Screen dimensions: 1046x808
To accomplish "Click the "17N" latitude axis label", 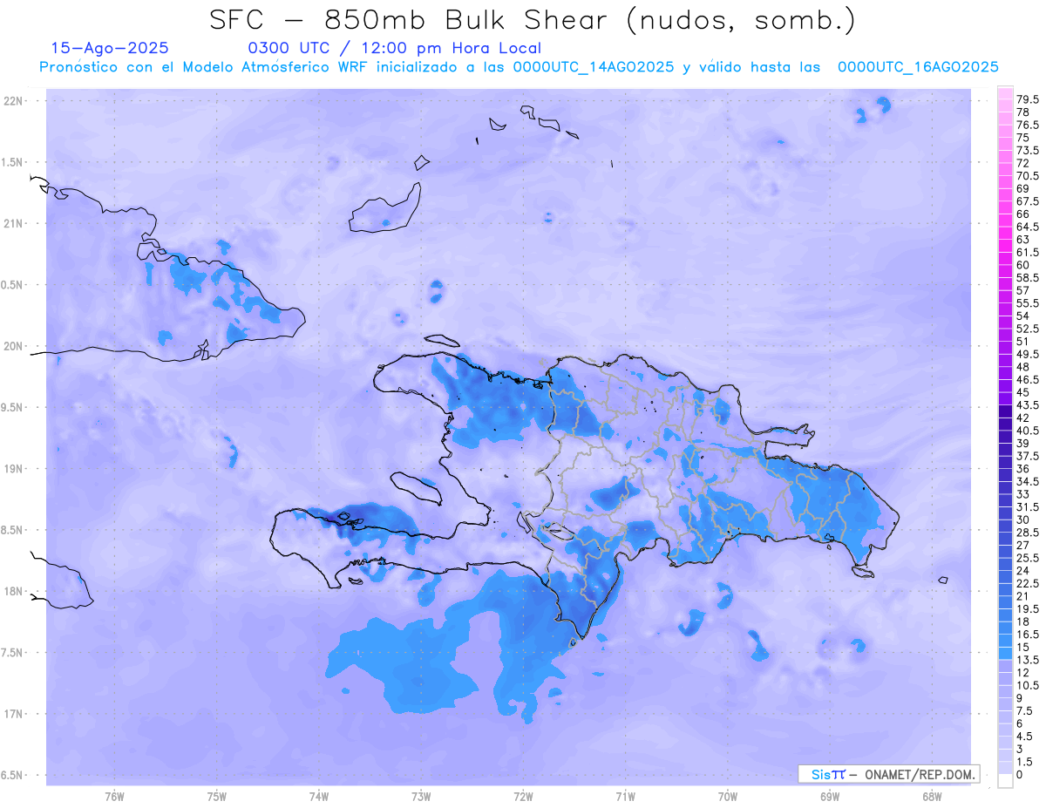I will [x=14, y=715].
